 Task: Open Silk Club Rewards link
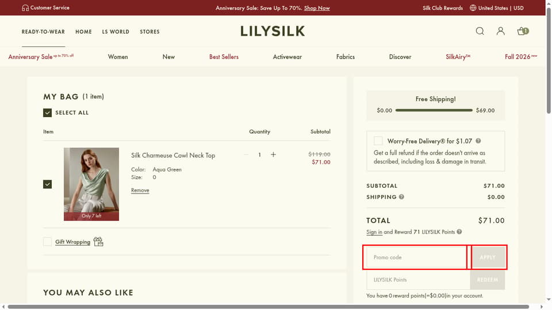pyautogui.click(x=443, y=7)
